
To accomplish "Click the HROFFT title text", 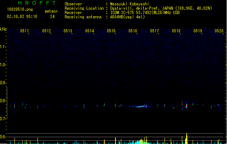I will tap(37, 3).
